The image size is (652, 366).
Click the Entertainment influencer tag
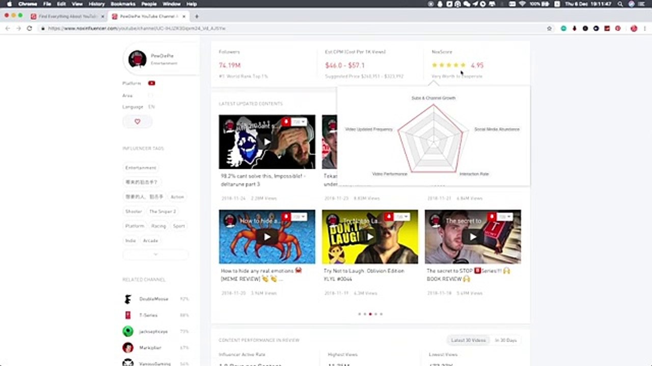coord(141,168)
